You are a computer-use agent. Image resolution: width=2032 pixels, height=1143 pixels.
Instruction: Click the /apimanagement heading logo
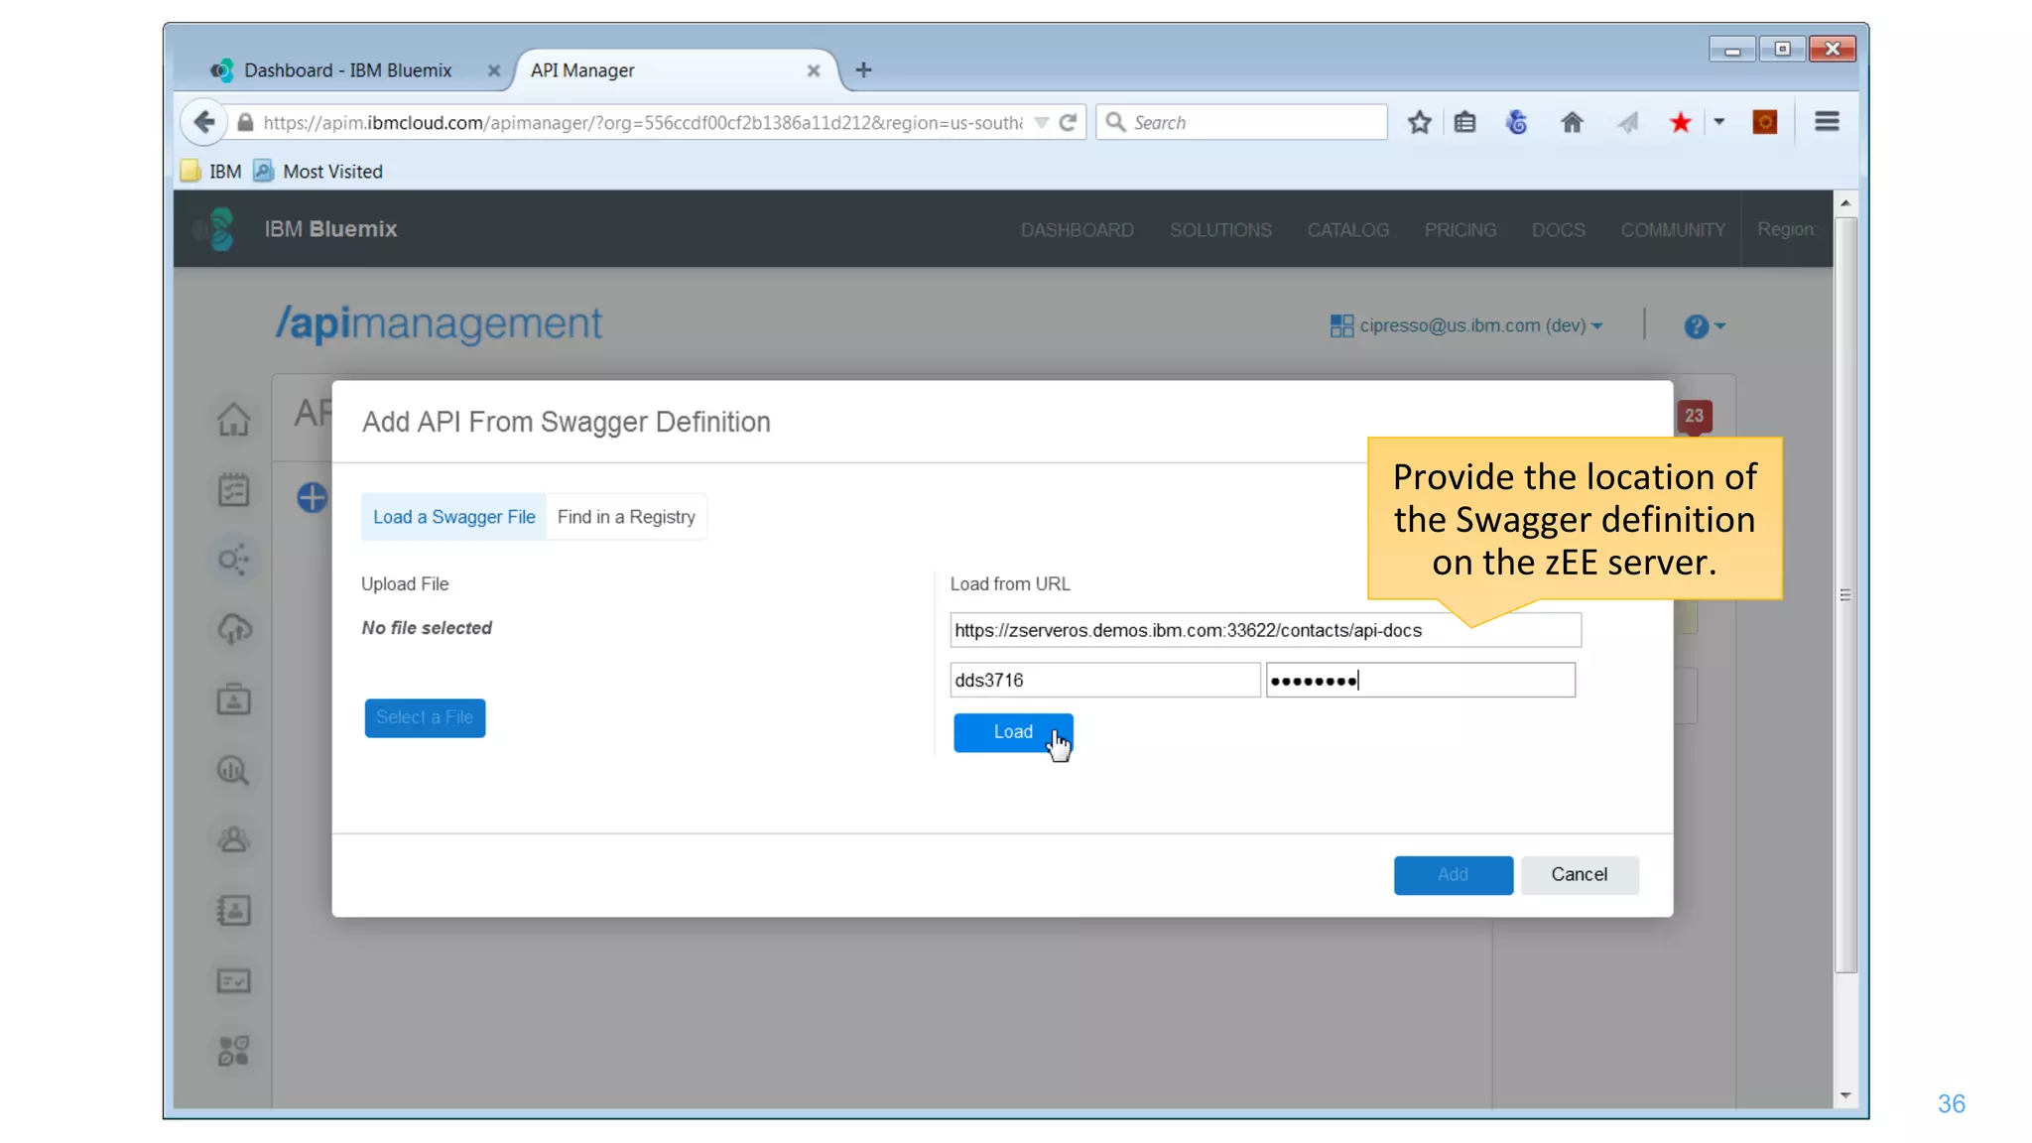(x=439, y=323)
